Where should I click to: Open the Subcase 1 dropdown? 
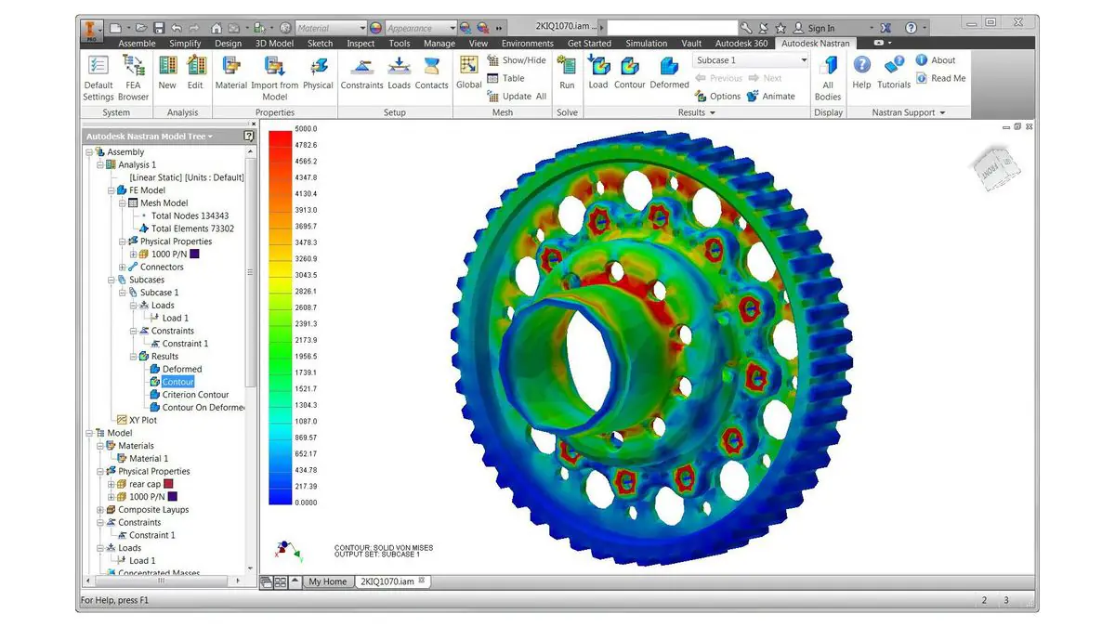[752, 60]
